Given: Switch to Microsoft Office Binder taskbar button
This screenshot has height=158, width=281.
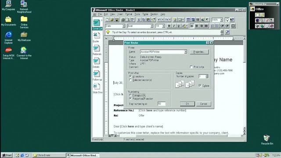Looking at the screenshot, I should (x=83, y=155).
